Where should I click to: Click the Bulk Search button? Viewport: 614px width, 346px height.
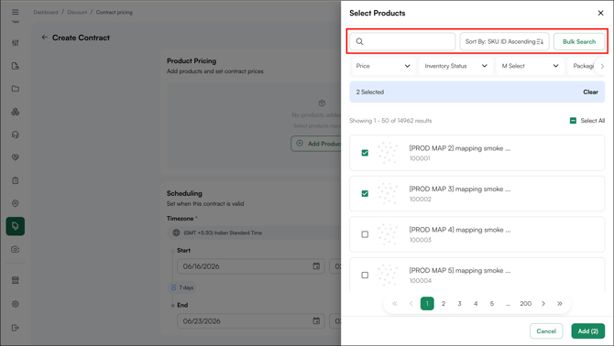pos(579,41)
